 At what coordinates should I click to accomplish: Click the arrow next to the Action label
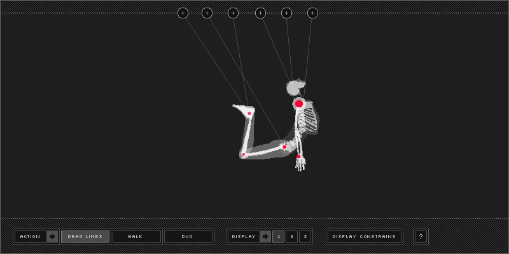(52, 236)
